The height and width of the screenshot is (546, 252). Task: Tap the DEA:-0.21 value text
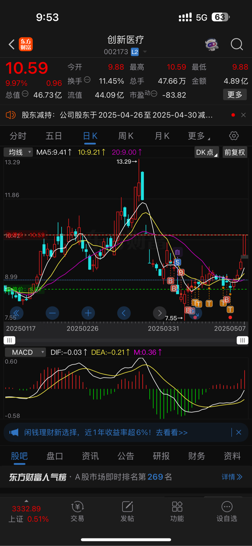[111, 352]
